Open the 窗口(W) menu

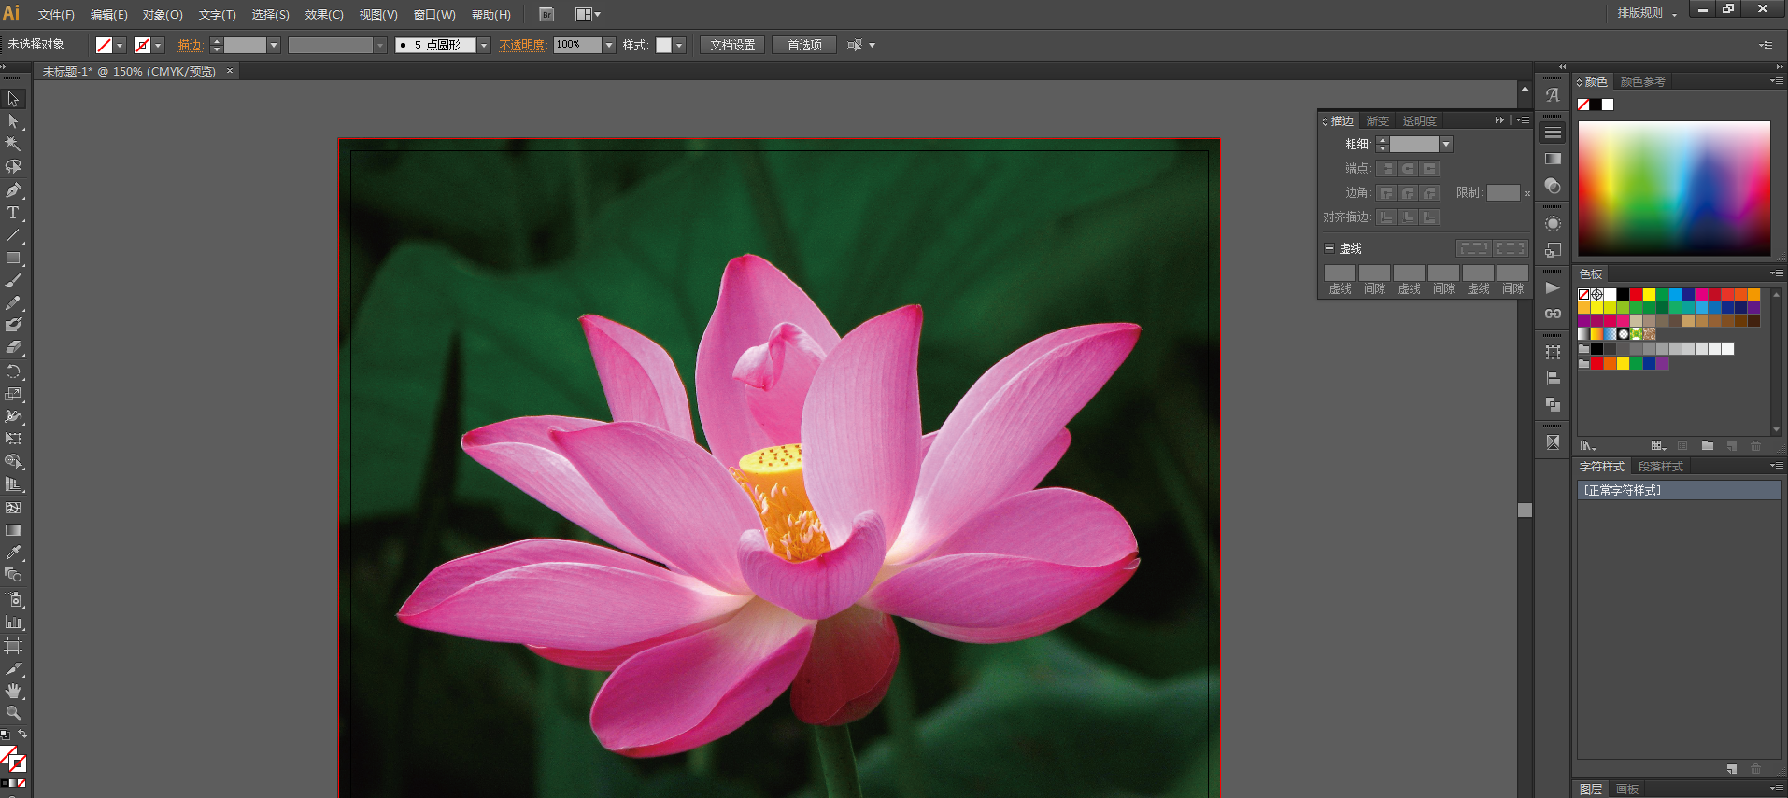tap(434, 14)
